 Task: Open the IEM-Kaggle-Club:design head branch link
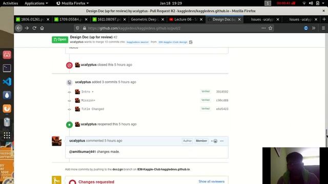click(173, 42)
